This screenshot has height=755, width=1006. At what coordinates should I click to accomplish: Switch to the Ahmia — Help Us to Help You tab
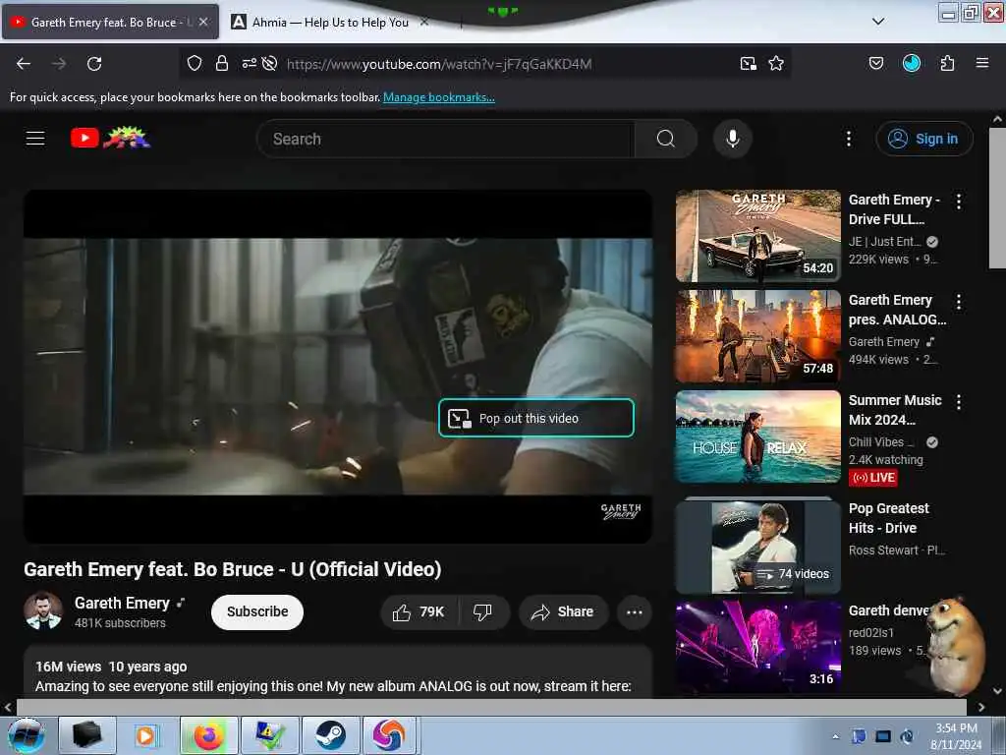click(x=330, y=22)
